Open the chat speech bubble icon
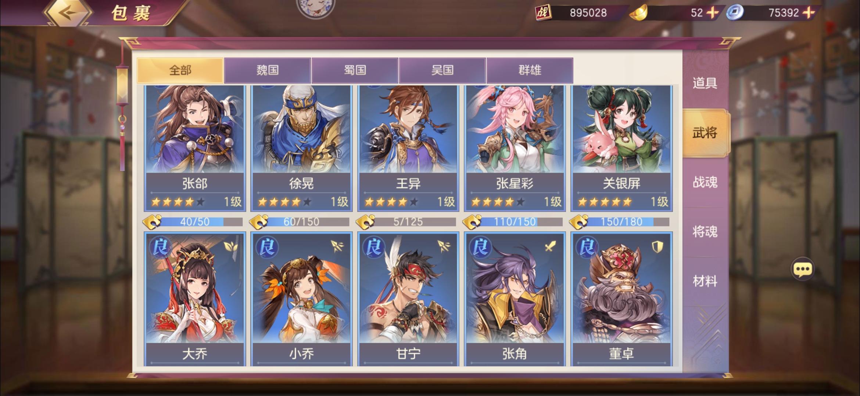Viewport: 860px width, 396px height. point(802,269)
